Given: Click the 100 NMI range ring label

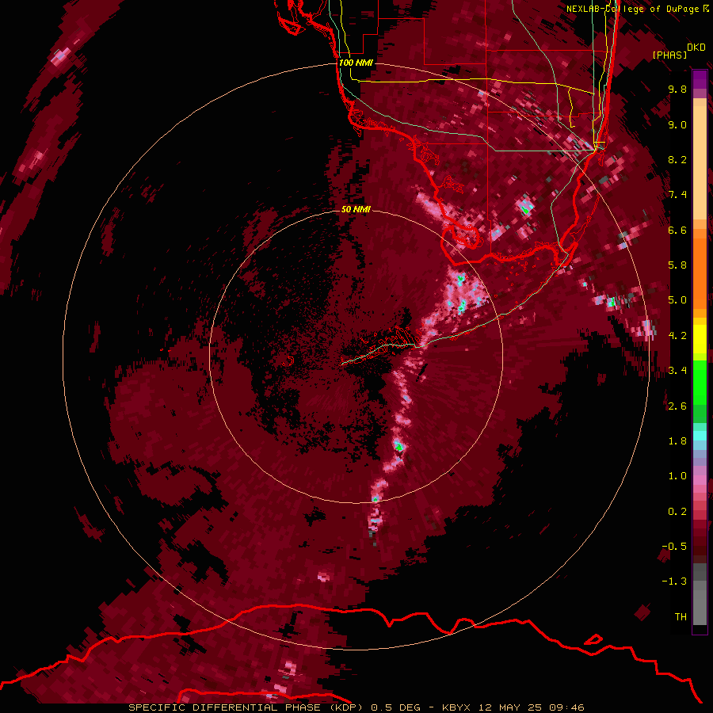Looking at the screenshot, I should 356,63.
